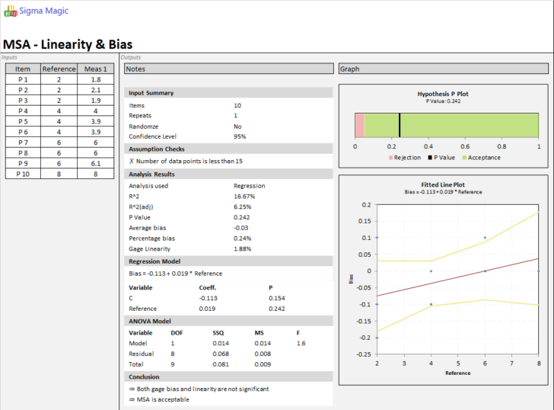Click the C coefficient value -0.113
554x410 pixels.
coord(208,298)
